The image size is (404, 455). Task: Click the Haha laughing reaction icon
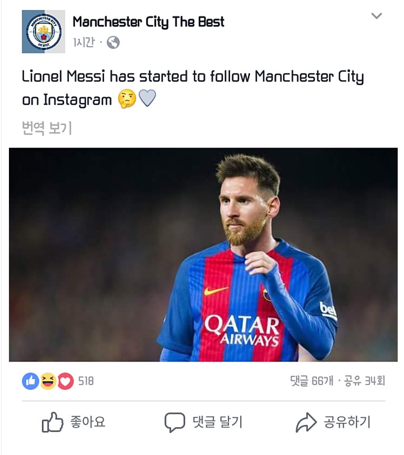[48, 381]
